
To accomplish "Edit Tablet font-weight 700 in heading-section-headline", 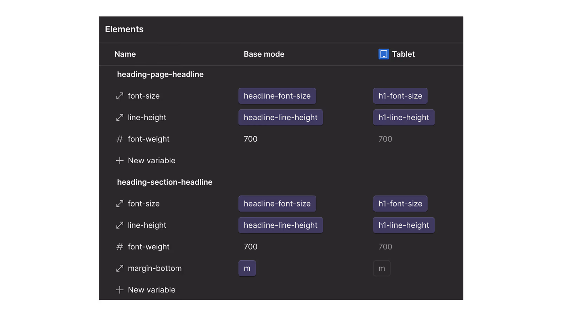I will tap(385, 247).
